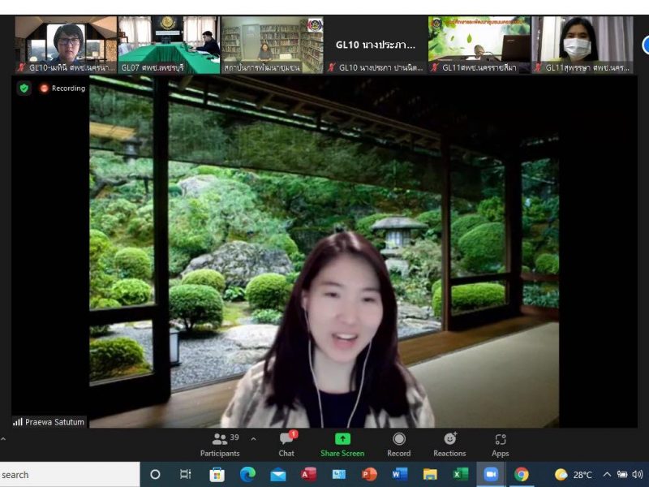Viewport: 649px width, 487px height.
Task: Open the Chat panel
Action: pyautogui.click(x=286, y=444)
